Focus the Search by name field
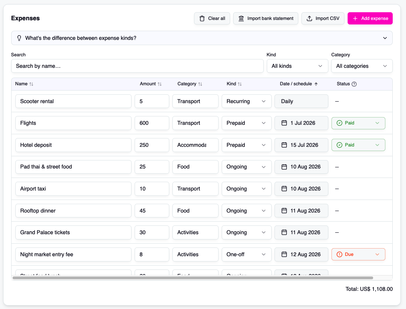Screen dimensions: 406x309 click(137, 66)
